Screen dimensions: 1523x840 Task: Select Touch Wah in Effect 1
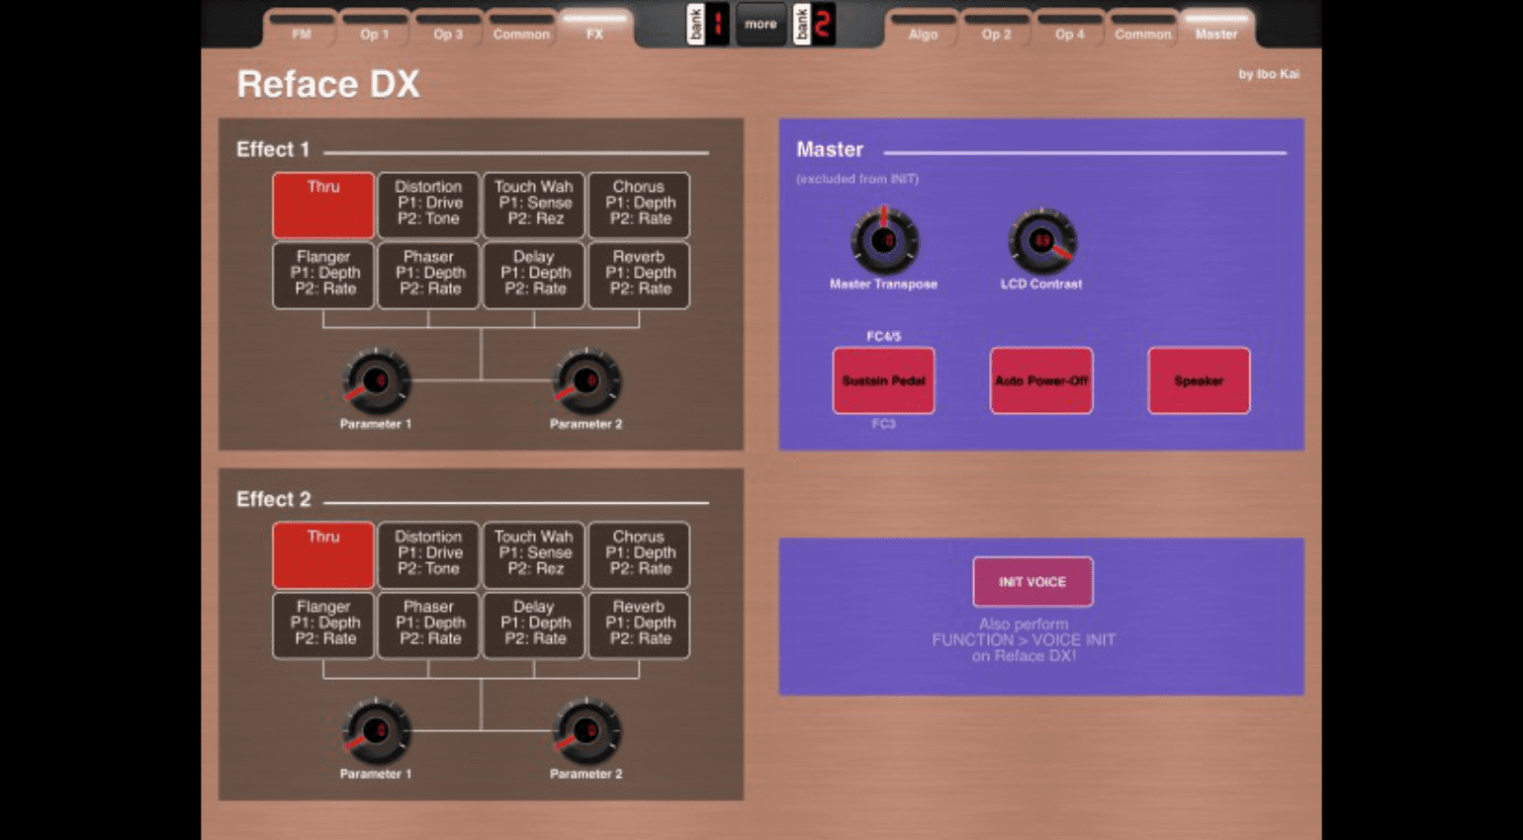point(534,205)
